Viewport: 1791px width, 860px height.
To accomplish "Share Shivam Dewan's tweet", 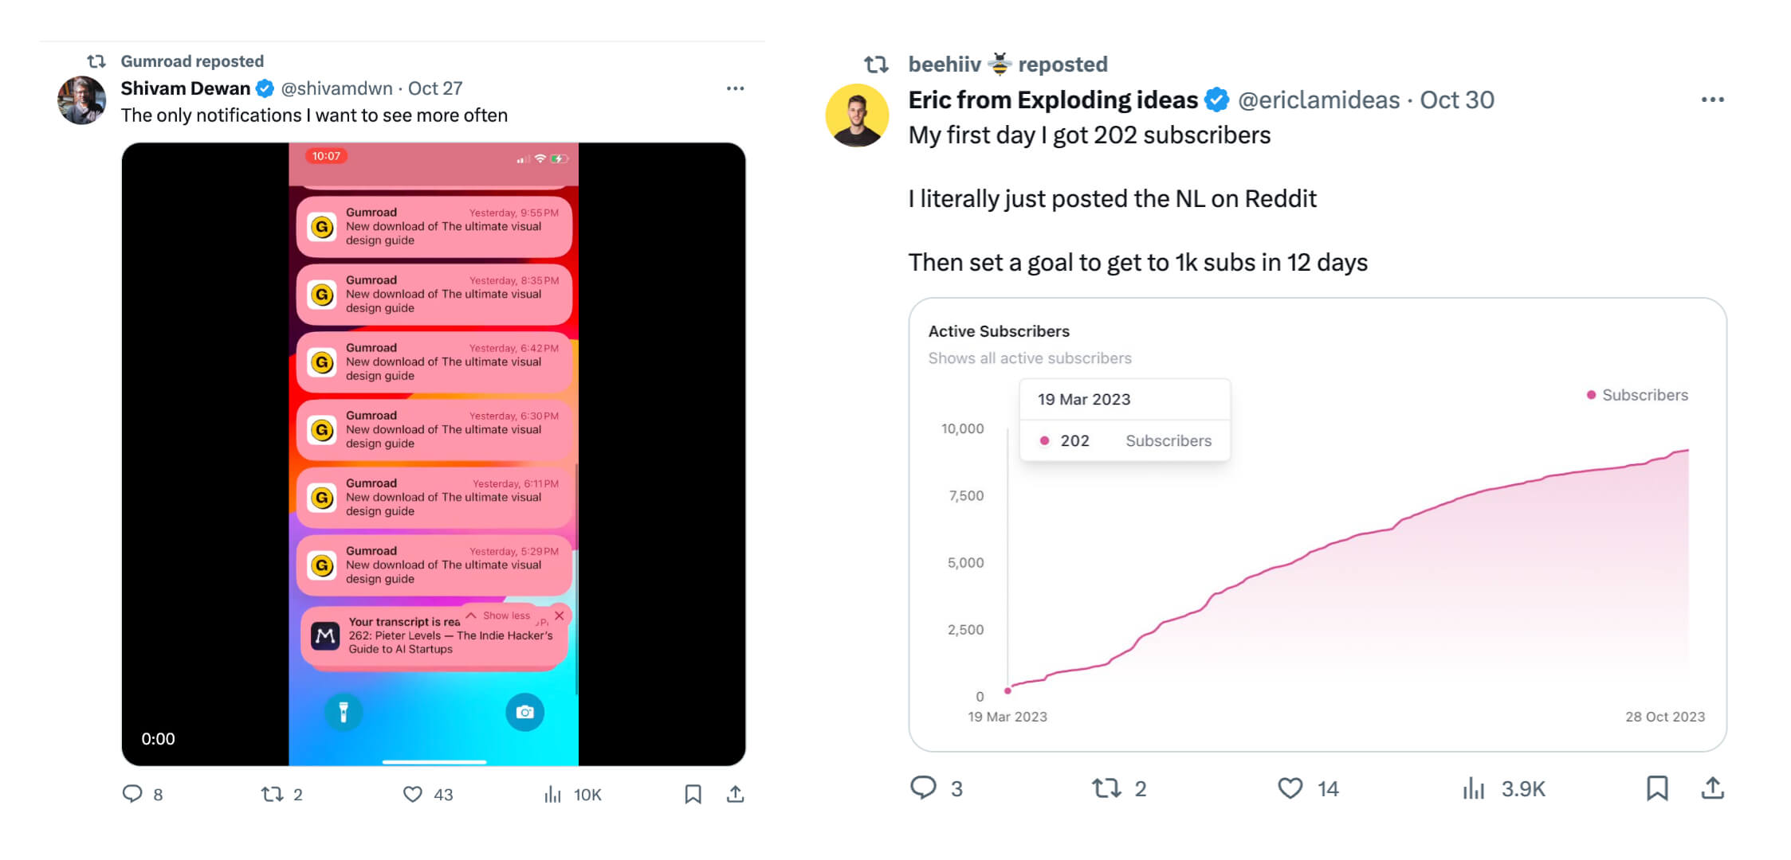I will (x=735, y=794).
